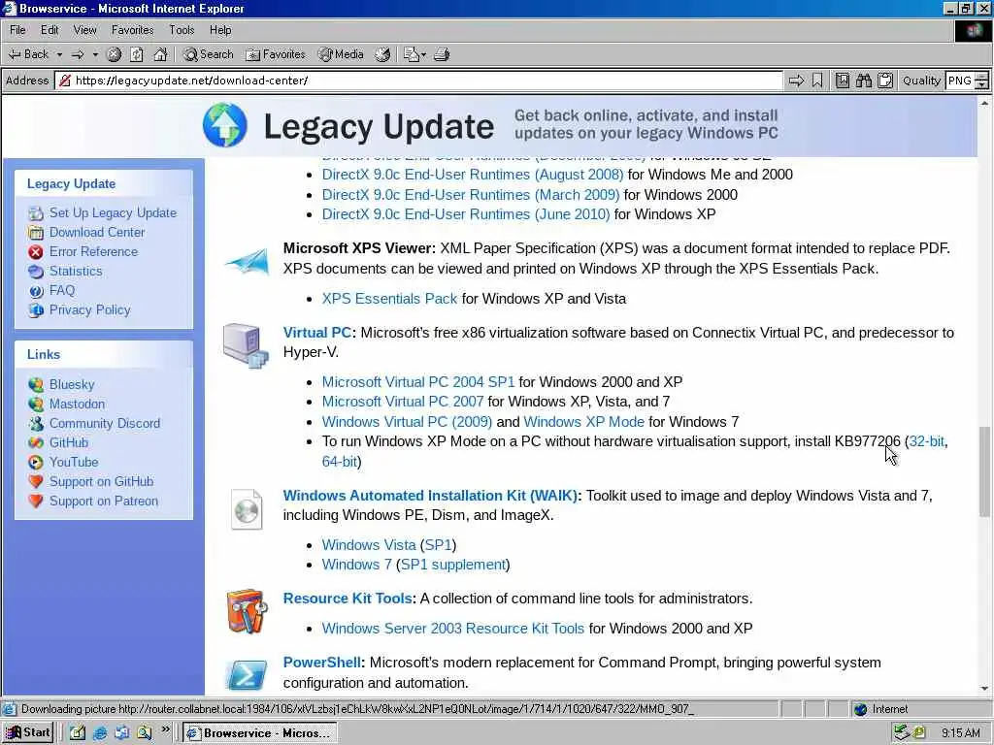
Task: Open the Favorites menu
Action: point(132,30)
